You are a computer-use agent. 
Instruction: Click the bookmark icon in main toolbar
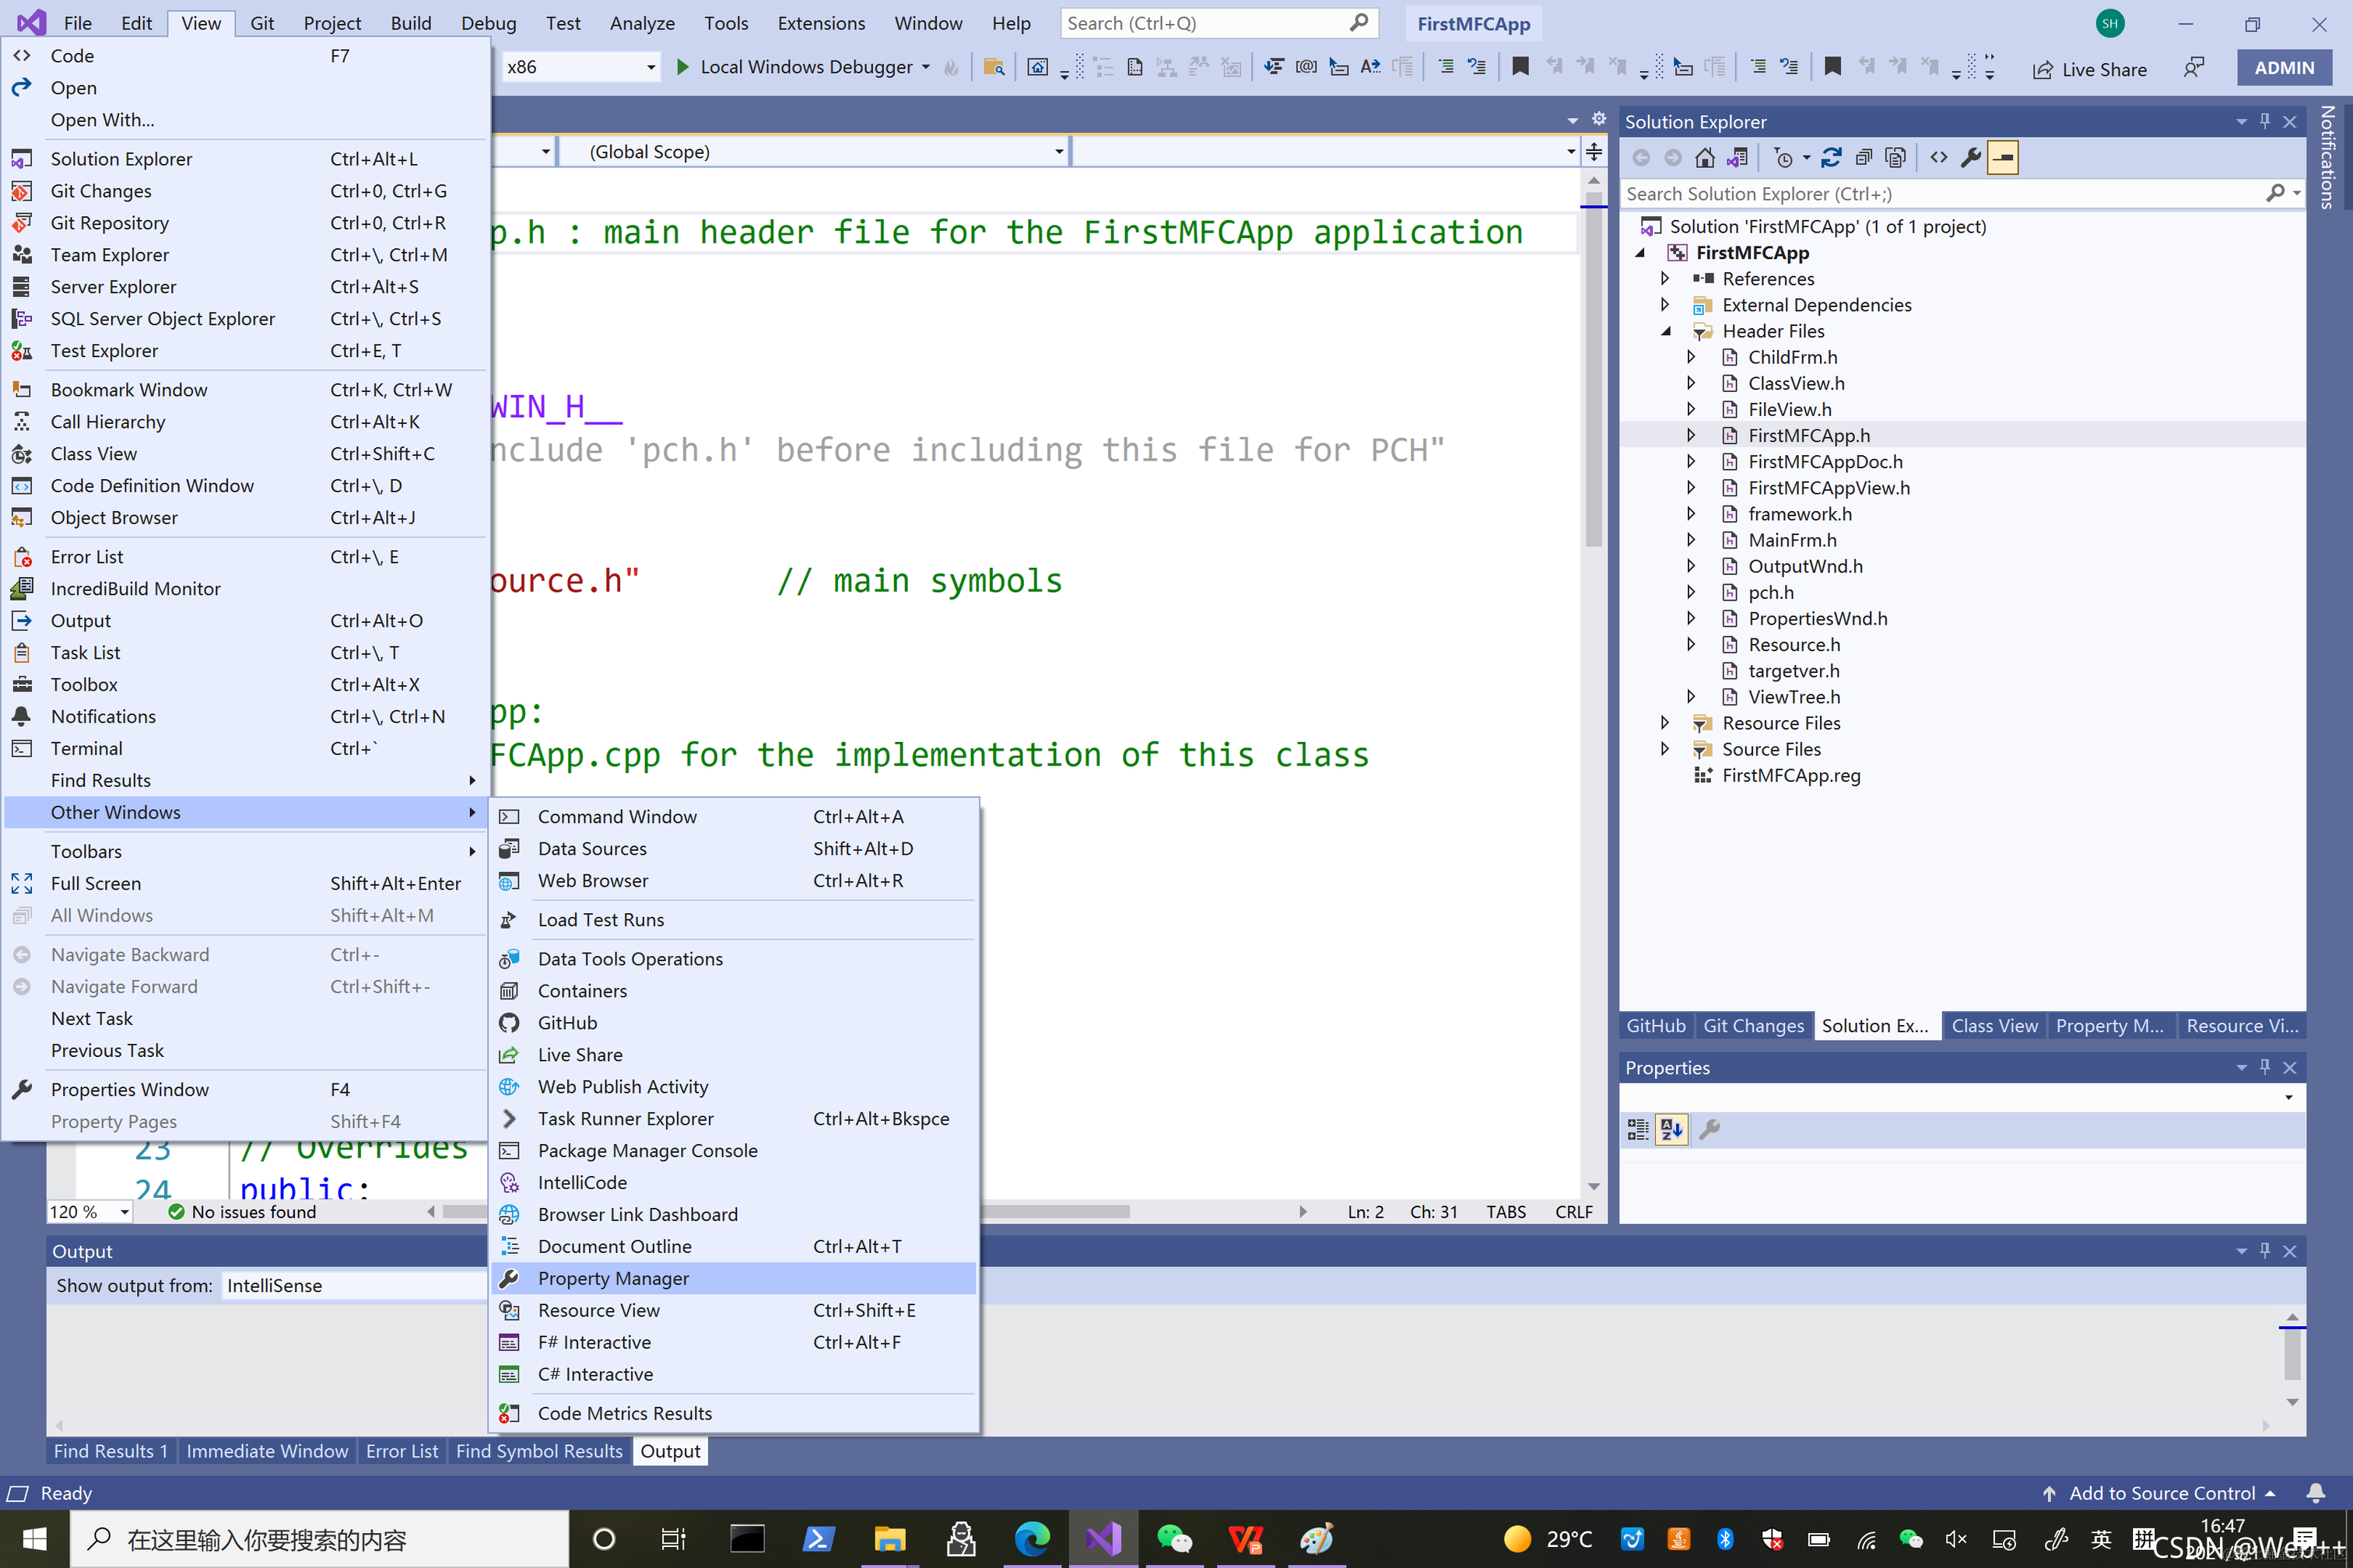tap(1520, 67)
